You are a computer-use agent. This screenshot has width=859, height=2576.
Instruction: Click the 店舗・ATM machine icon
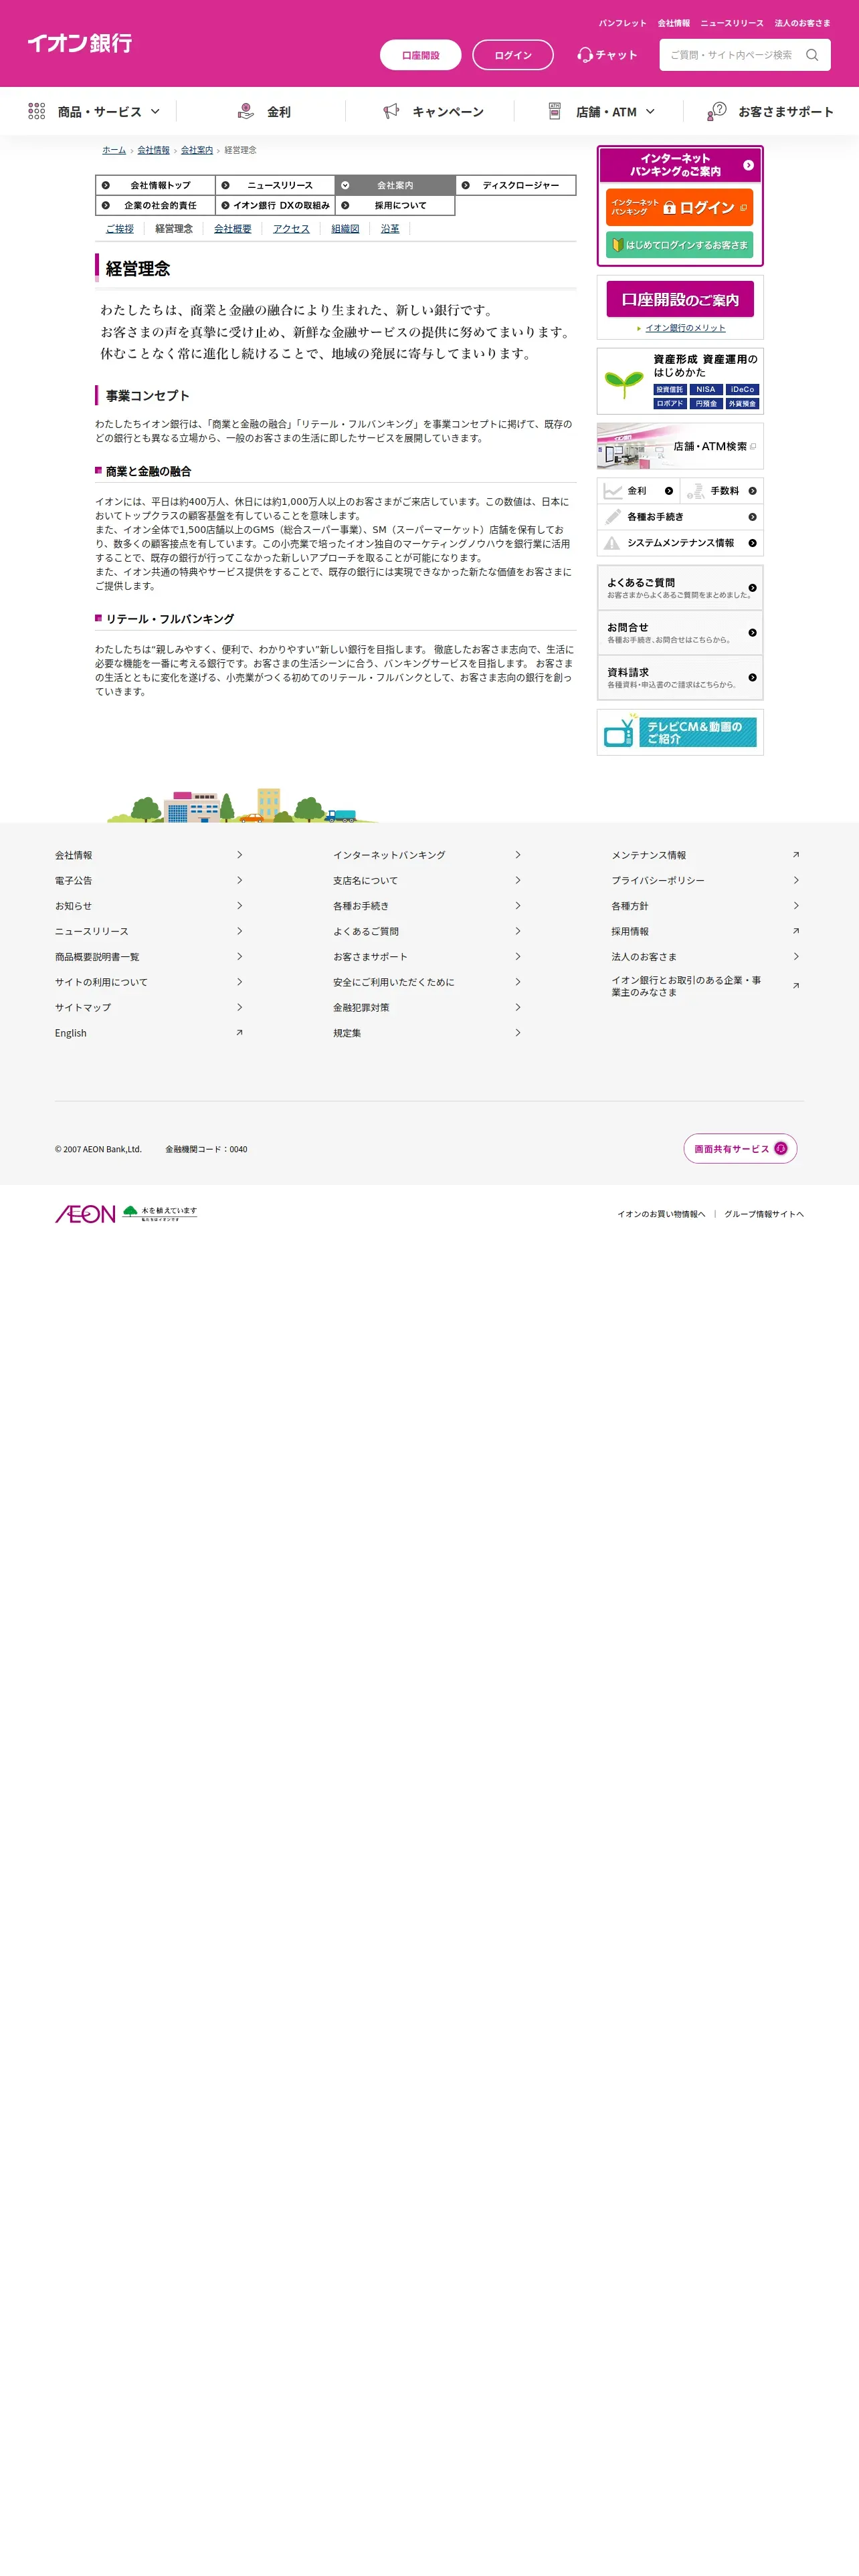point(555,111)
